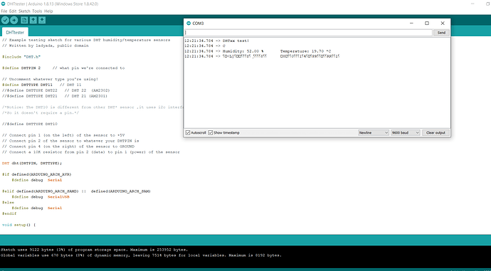Open the Tools menu

click(37, 11)
